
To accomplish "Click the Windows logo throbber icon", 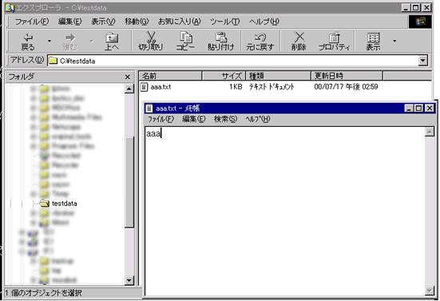I will click(420, 22).
